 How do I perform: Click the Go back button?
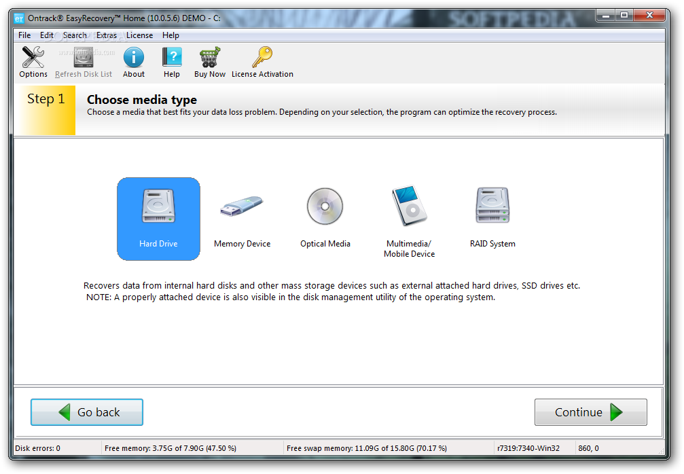(87, 412)
